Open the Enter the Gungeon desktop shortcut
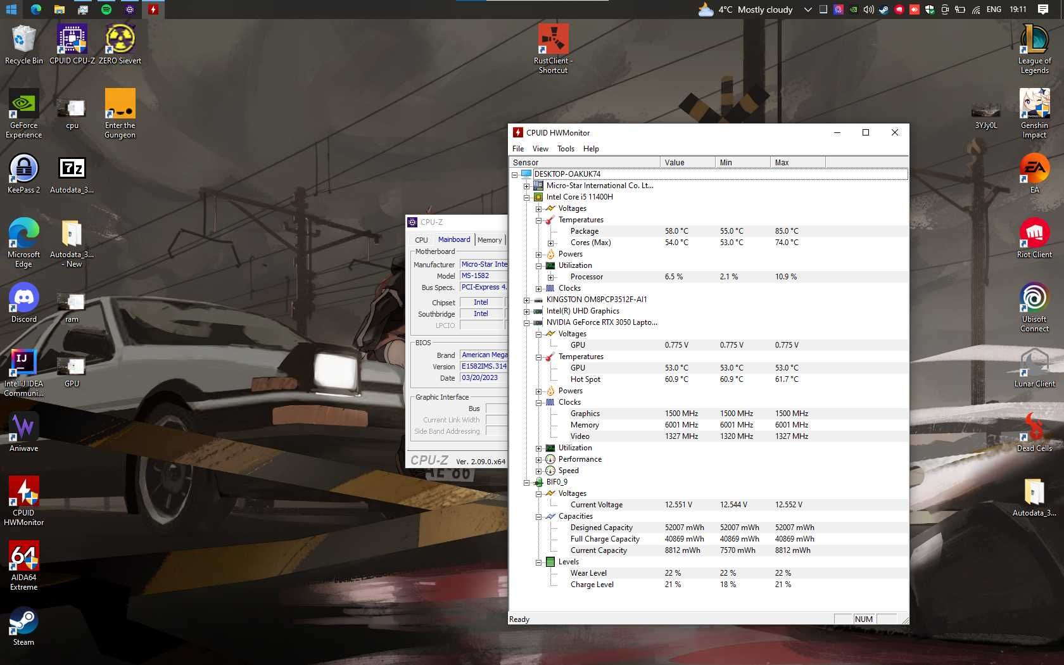 click(120, 113)
